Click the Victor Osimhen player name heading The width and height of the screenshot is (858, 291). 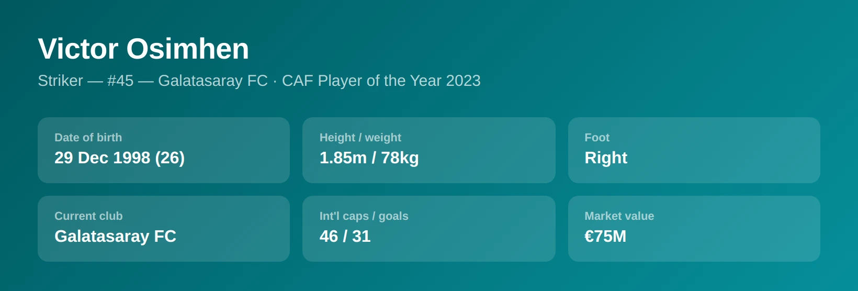143,49
